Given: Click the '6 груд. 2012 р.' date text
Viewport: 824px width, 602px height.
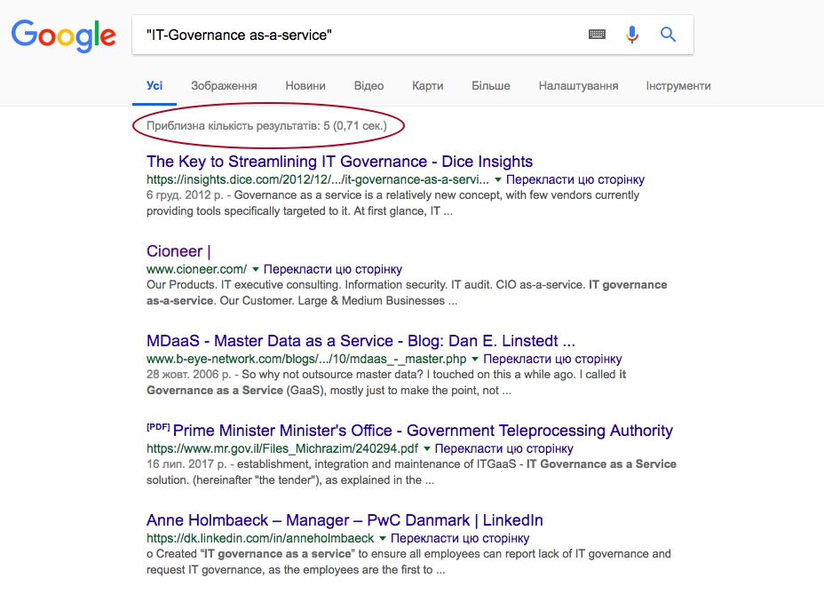Looking at the screenshot, I should tap(185, 195).
